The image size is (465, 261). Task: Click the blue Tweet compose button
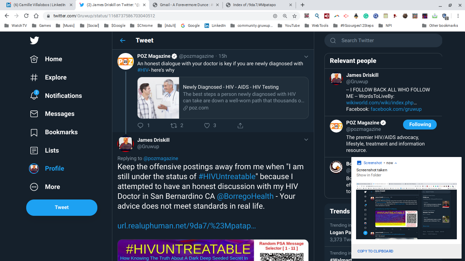(62, 207)
